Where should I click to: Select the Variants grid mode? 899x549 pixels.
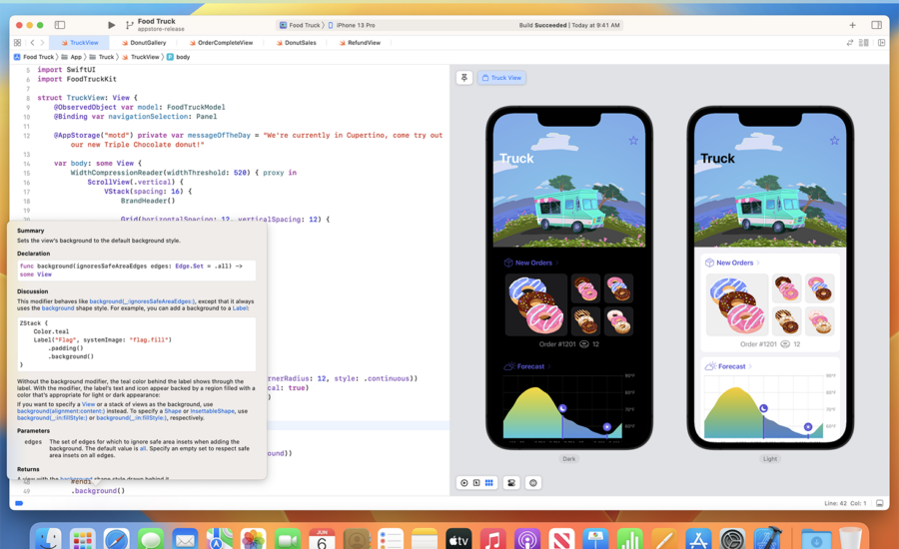(x=489, y=482)
